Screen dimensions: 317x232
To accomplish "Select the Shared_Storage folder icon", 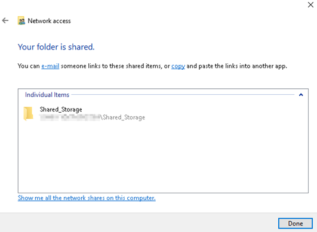I will point(28,113).
